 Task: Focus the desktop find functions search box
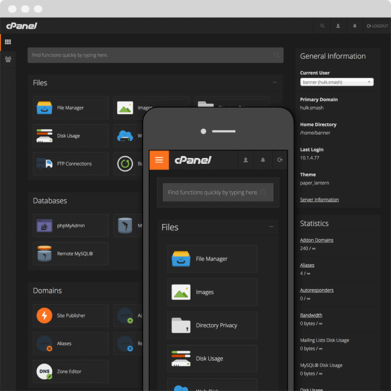click(155, 55)
